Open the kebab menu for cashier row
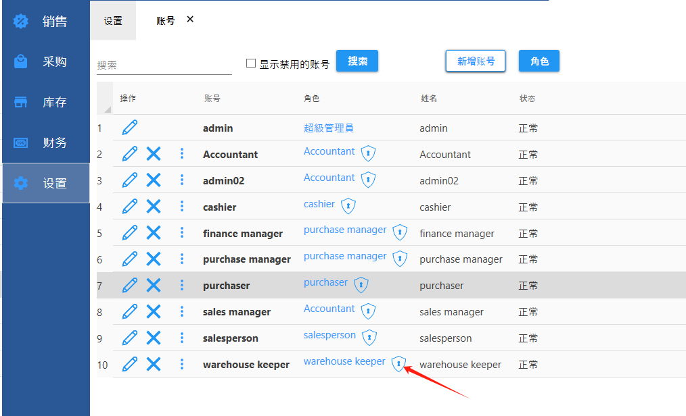 [182, 207]
